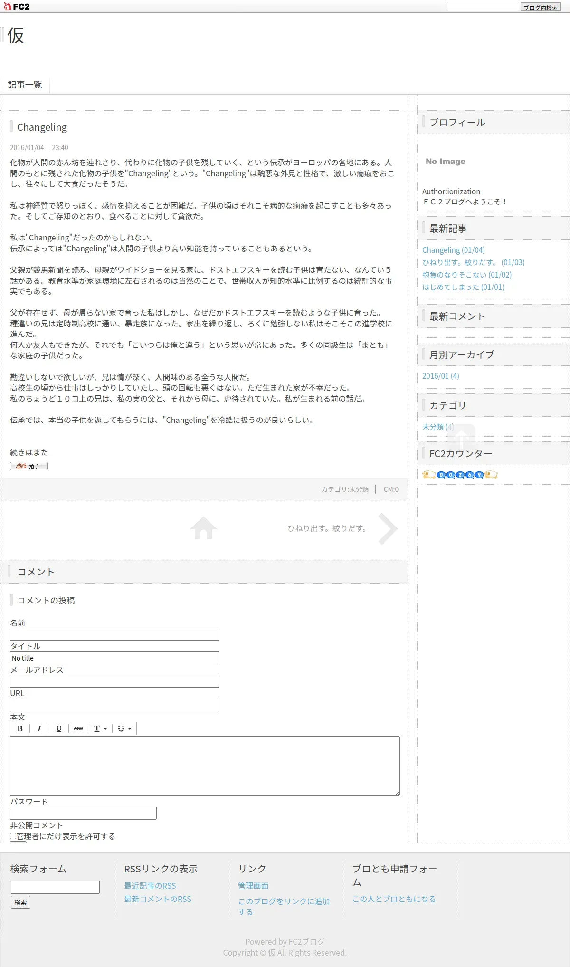Open the 最新コメントのRSS link
Screen dimensions: 570x967
click(x=158, y=899)
